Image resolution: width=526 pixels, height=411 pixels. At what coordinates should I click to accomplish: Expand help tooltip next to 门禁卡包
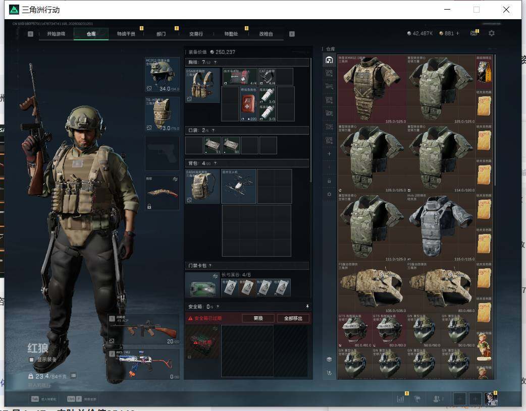pyautogui.click(x=211, y=265)
